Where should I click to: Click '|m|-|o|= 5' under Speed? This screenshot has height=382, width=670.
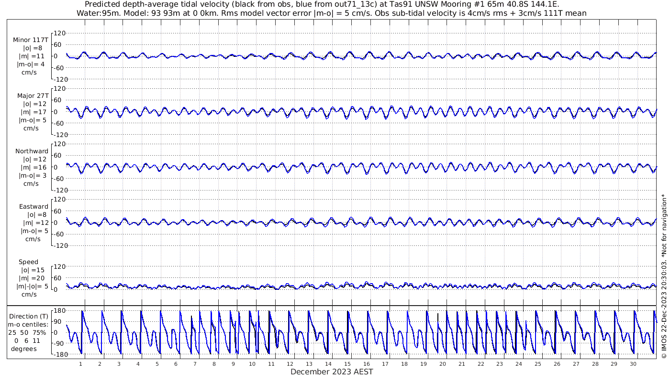point(32,286)
